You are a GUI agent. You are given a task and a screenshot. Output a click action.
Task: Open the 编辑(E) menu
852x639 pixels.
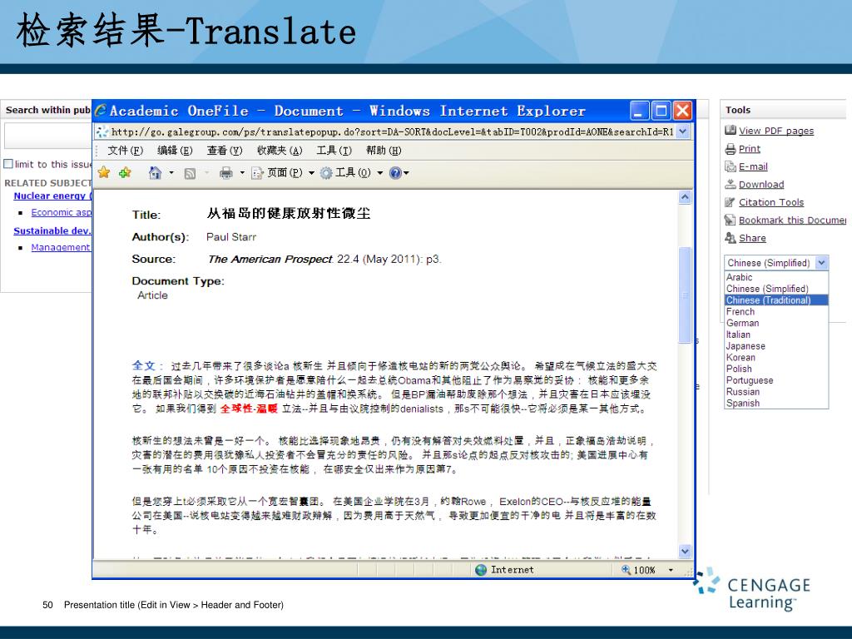(x=175, y=151)
